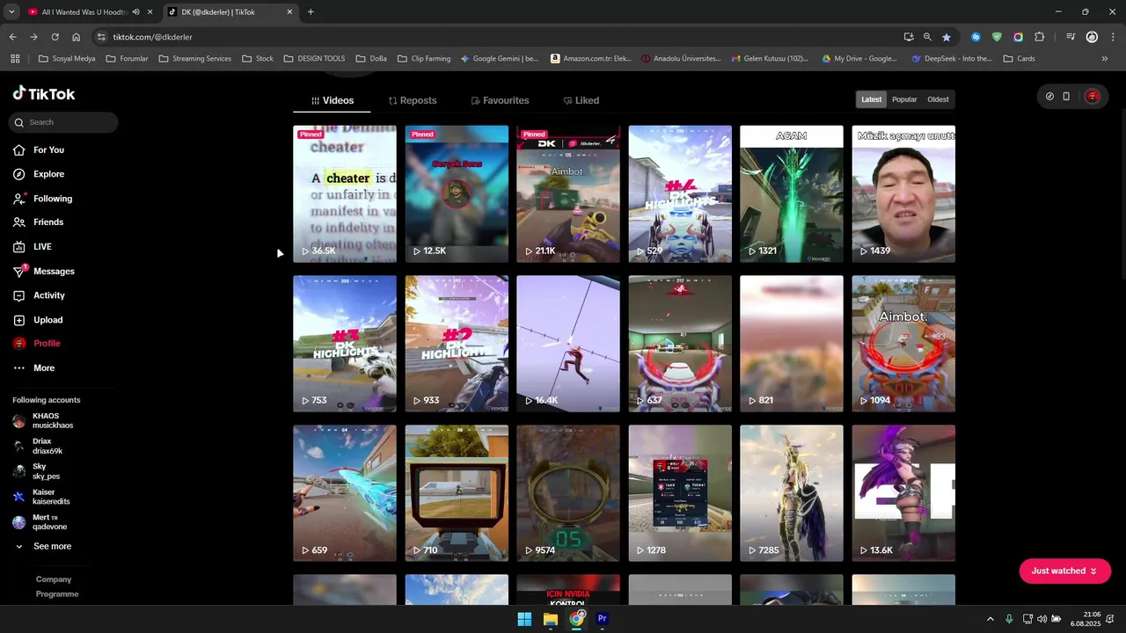Click the install app icon in address bar
The width and height of the screenshot is (1126, 633).
click(x=909, y=37)
